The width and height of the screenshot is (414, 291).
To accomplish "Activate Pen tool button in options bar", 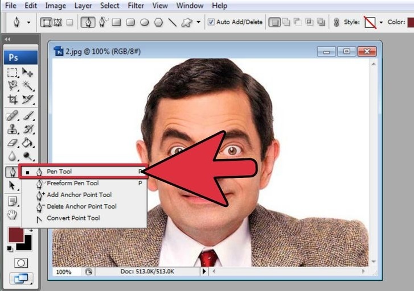I will (x=88, y=22).
